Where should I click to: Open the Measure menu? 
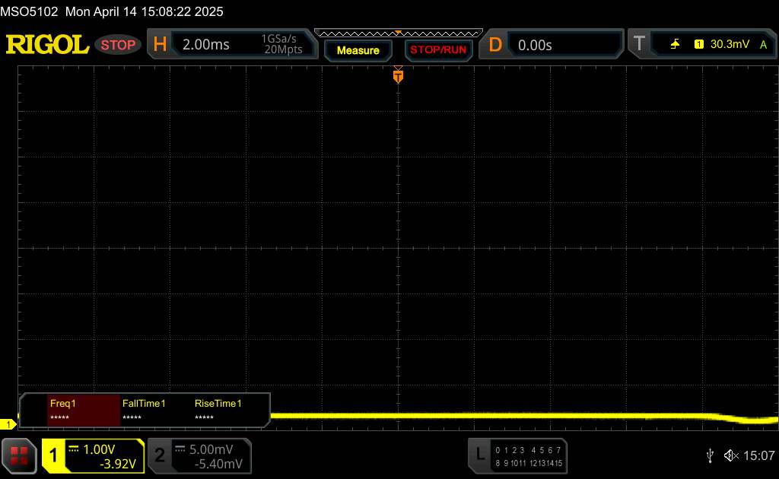358,50
